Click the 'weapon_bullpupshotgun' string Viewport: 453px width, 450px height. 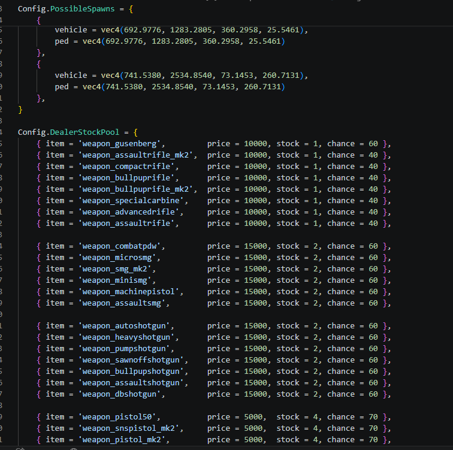[x=131, y=372]
